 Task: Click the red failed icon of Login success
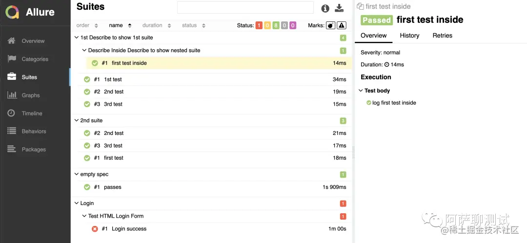click(95, 229)
